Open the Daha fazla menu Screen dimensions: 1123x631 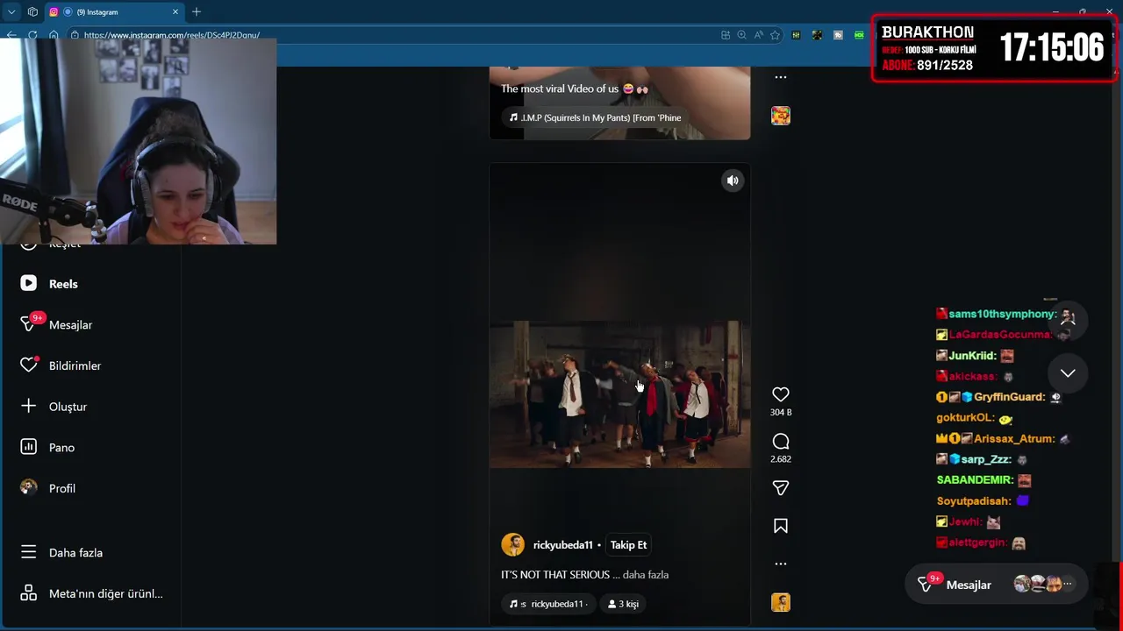75,553
